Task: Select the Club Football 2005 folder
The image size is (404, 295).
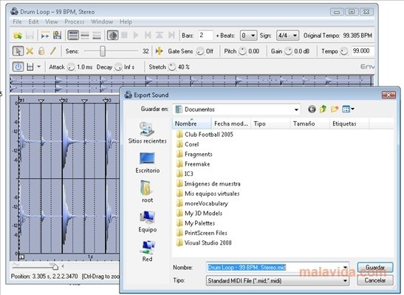Action: coord(205,135)
